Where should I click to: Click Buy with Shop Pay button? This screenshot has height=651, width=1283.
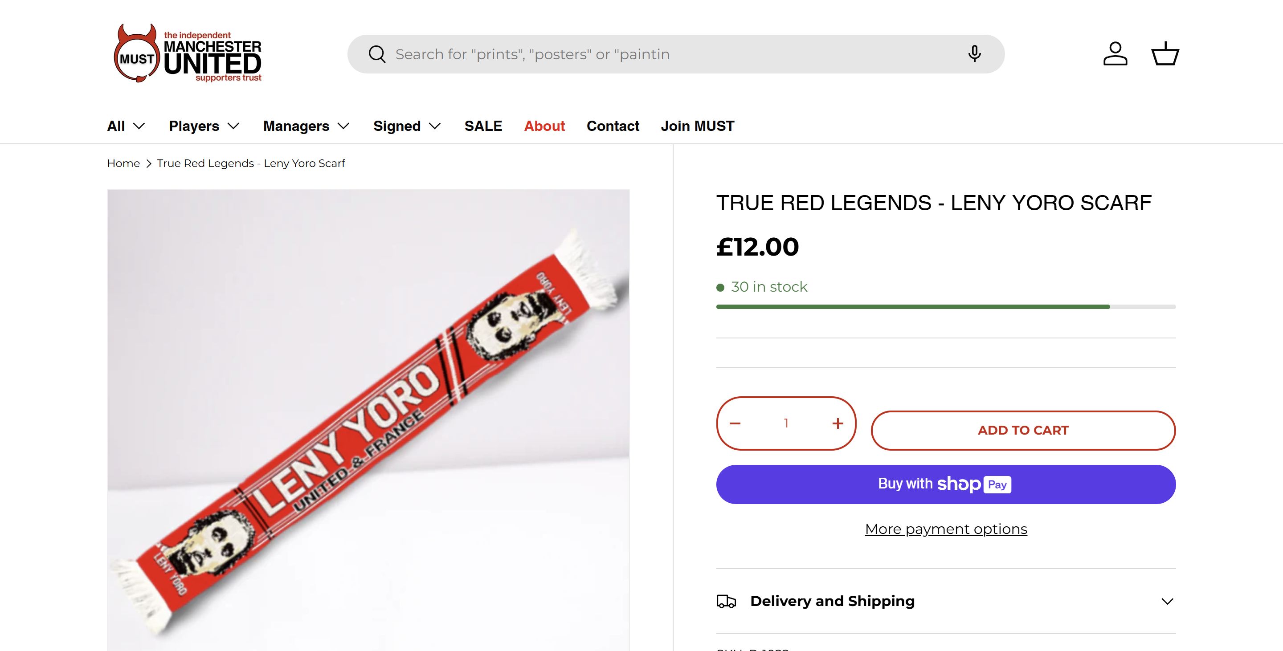[x=945, y=484]
